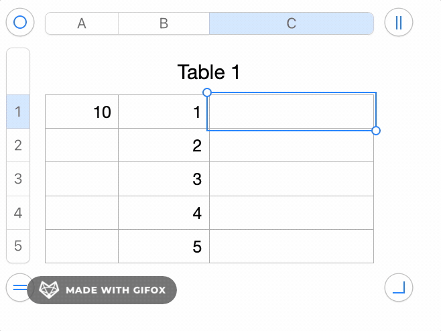
Task: Select row 1 header
Action: [18, 111]
